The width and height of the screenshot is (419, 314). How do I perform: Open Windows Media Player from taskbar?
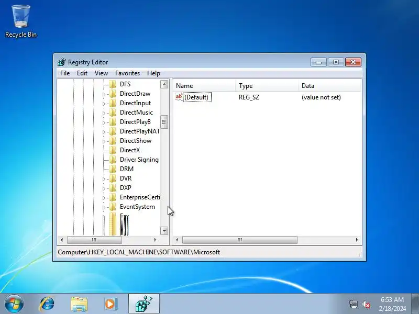click(111, 304)
